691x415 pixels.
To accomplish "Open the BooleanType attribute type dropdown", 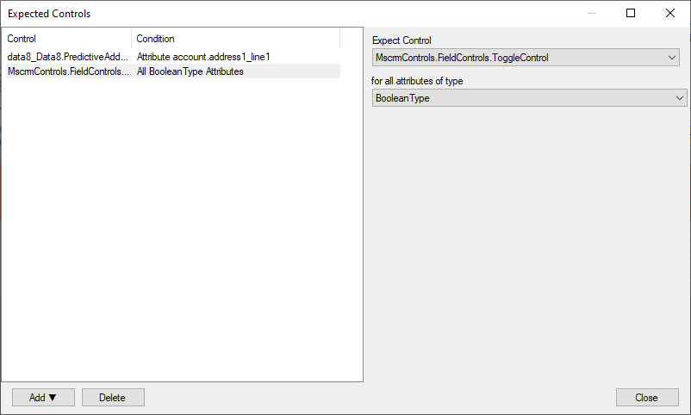I will (x=526, y=98).
